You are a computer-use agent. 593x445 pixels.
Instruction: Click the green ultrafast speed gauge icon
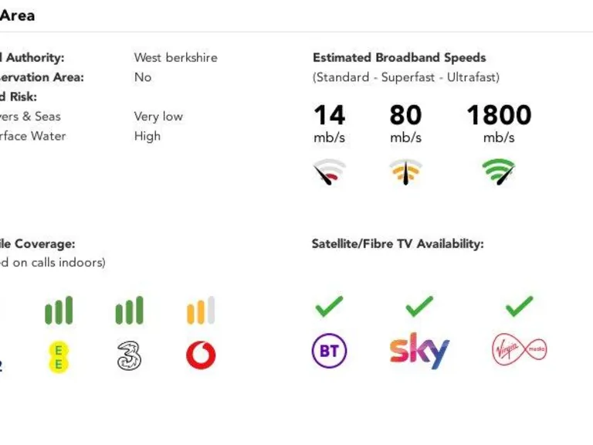pos(499,172)
